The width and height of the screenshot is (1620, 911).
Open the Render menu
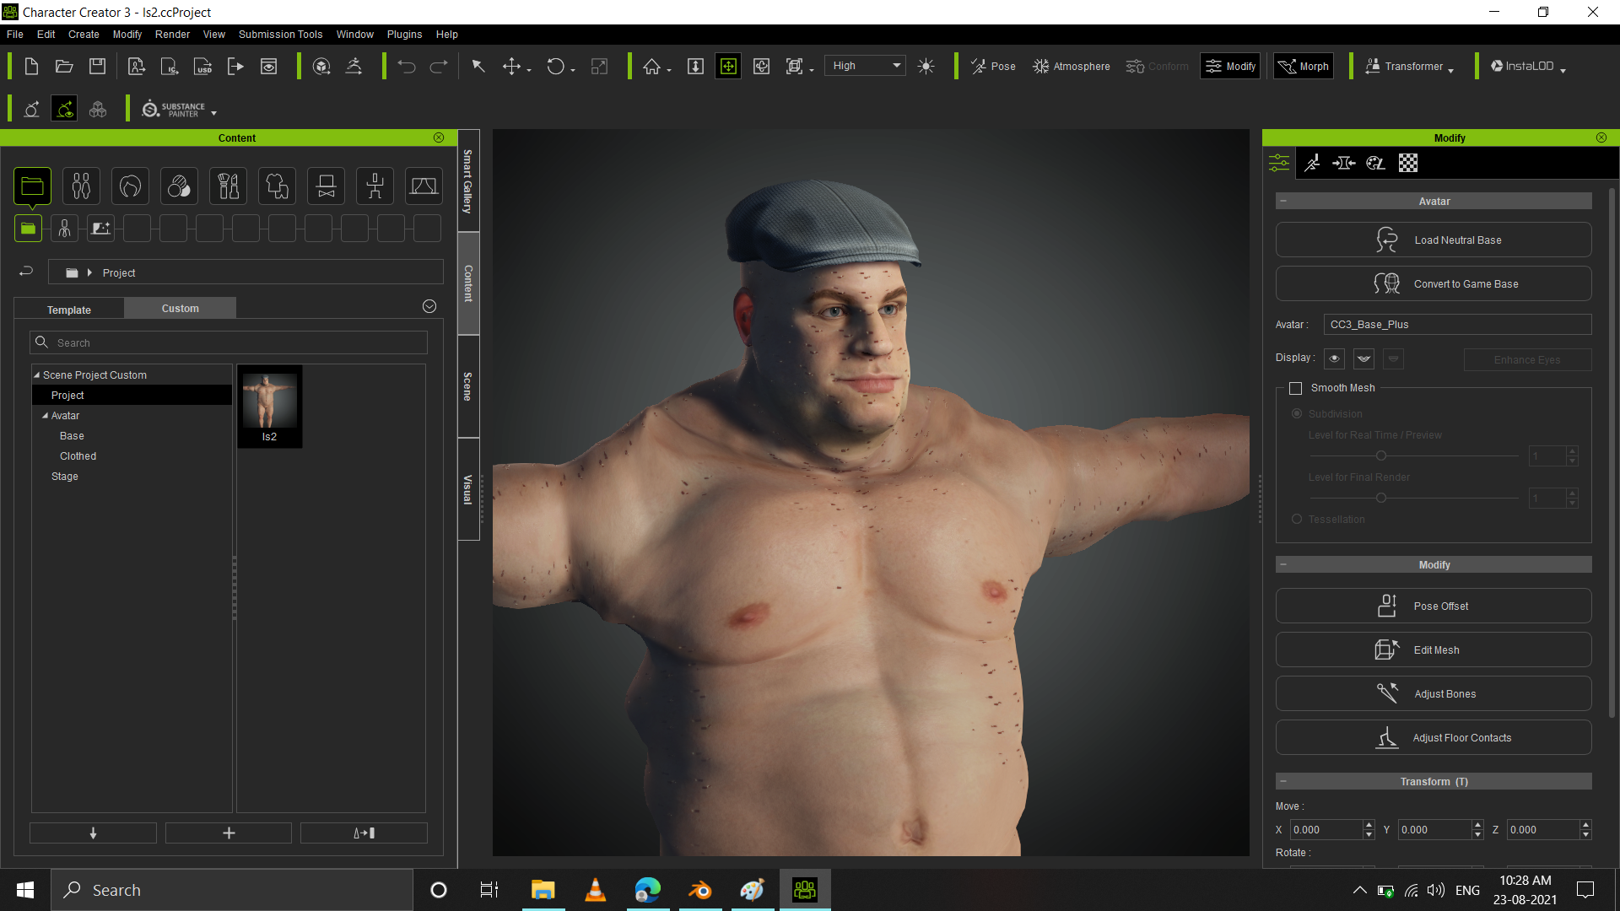coord(172,35)
